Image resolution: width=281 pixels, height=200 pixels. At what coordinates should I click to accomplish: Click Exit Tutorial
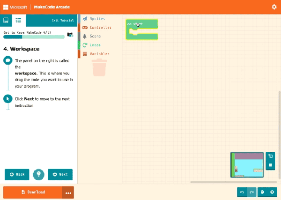point(63,21)
